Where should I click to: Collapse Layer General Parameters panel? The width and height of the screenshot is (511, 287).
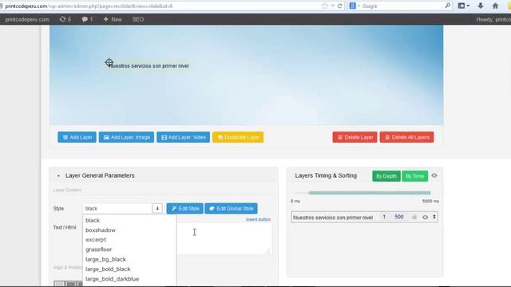[58, 175]
